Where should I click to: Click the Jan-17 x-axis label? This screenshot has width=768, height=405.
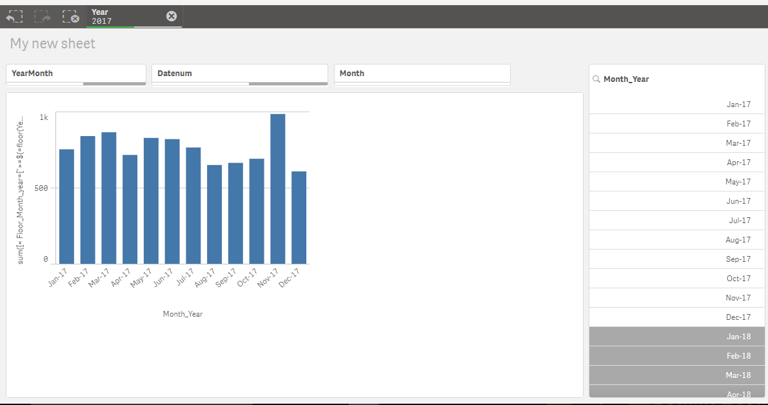point(58,277)
